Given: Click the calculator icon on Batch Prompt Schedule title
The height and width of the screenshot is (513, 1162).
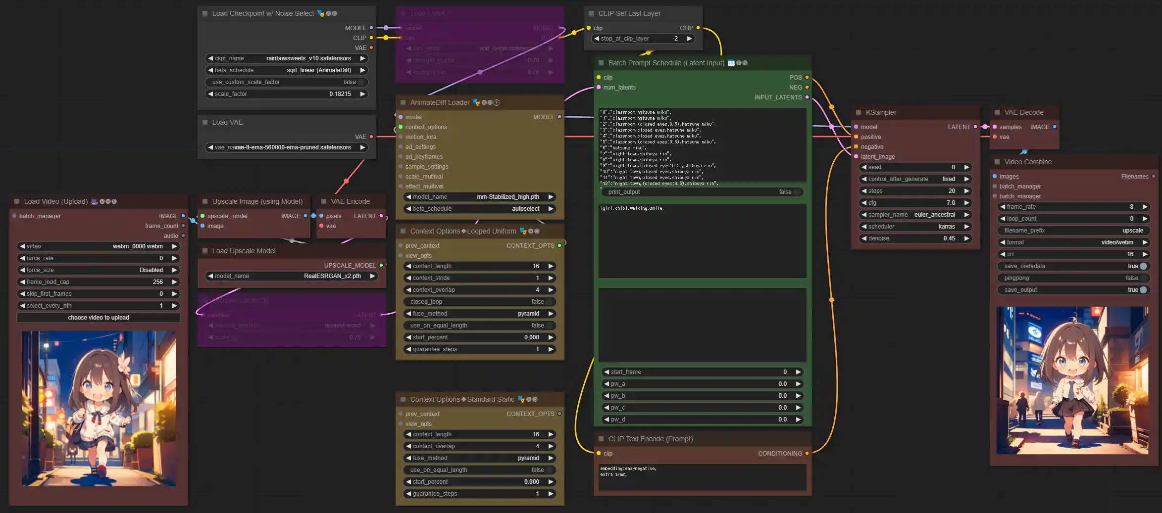Looking at the screenshot, I should click(x=731, y=63).
